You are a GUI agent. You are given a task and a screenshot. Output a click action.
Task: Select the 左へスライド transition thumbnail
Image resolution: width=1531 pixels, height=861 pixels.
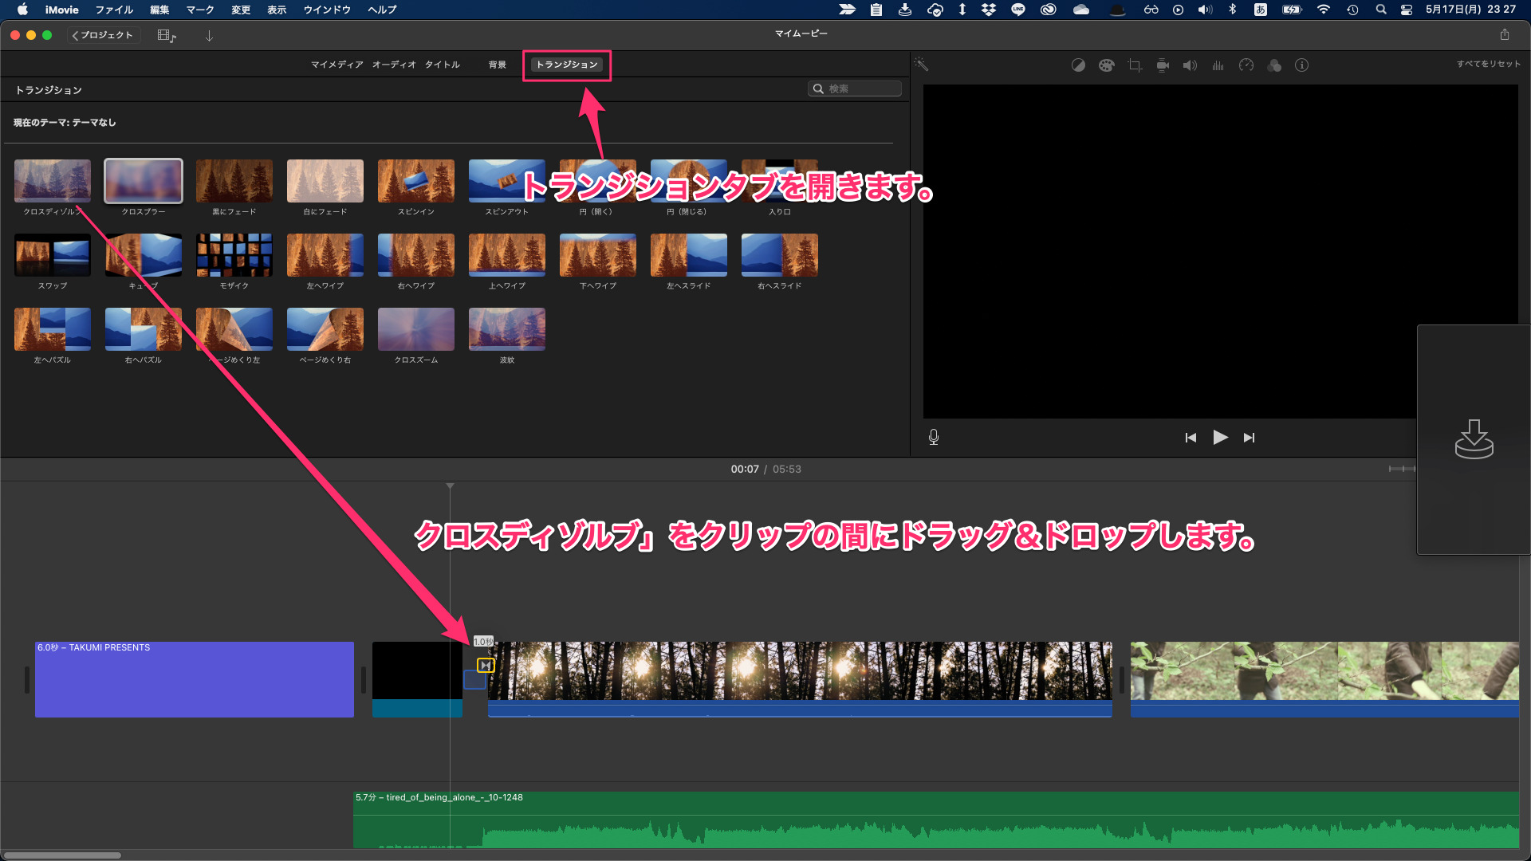tap(689, 255)
